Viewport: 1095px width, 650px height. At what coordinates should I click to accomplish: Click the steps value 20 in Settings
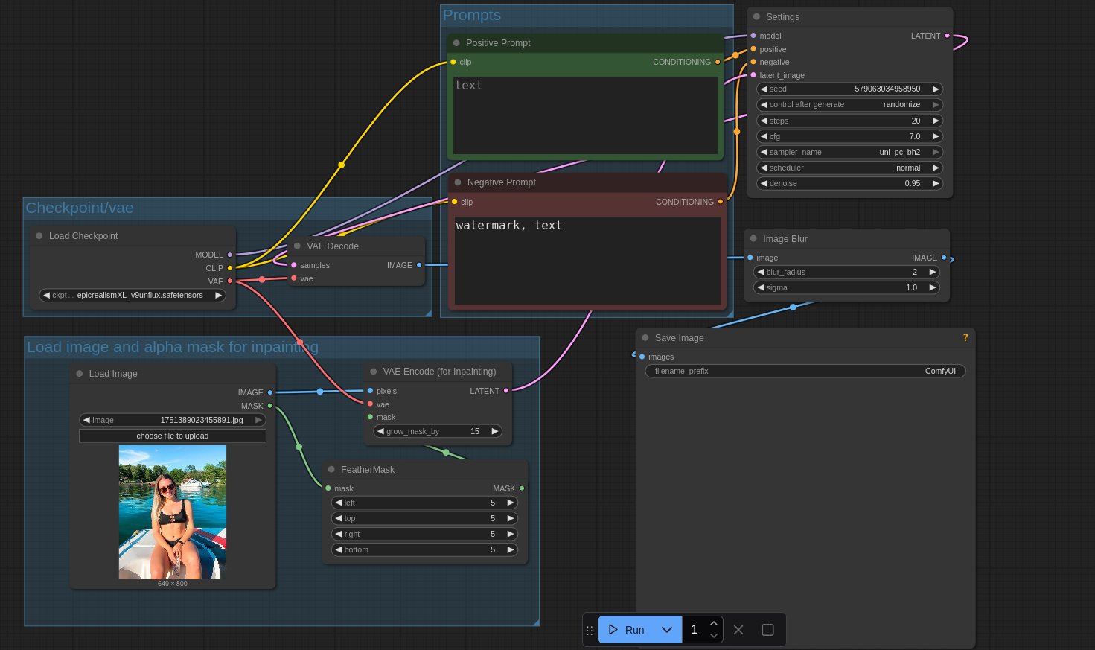916,121
